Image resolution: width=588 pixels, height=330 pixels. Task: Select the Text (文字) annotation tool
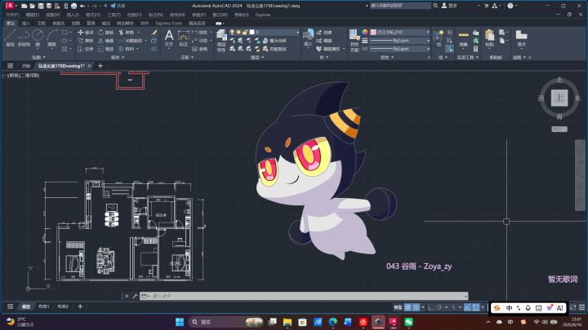tap(169, 37)
